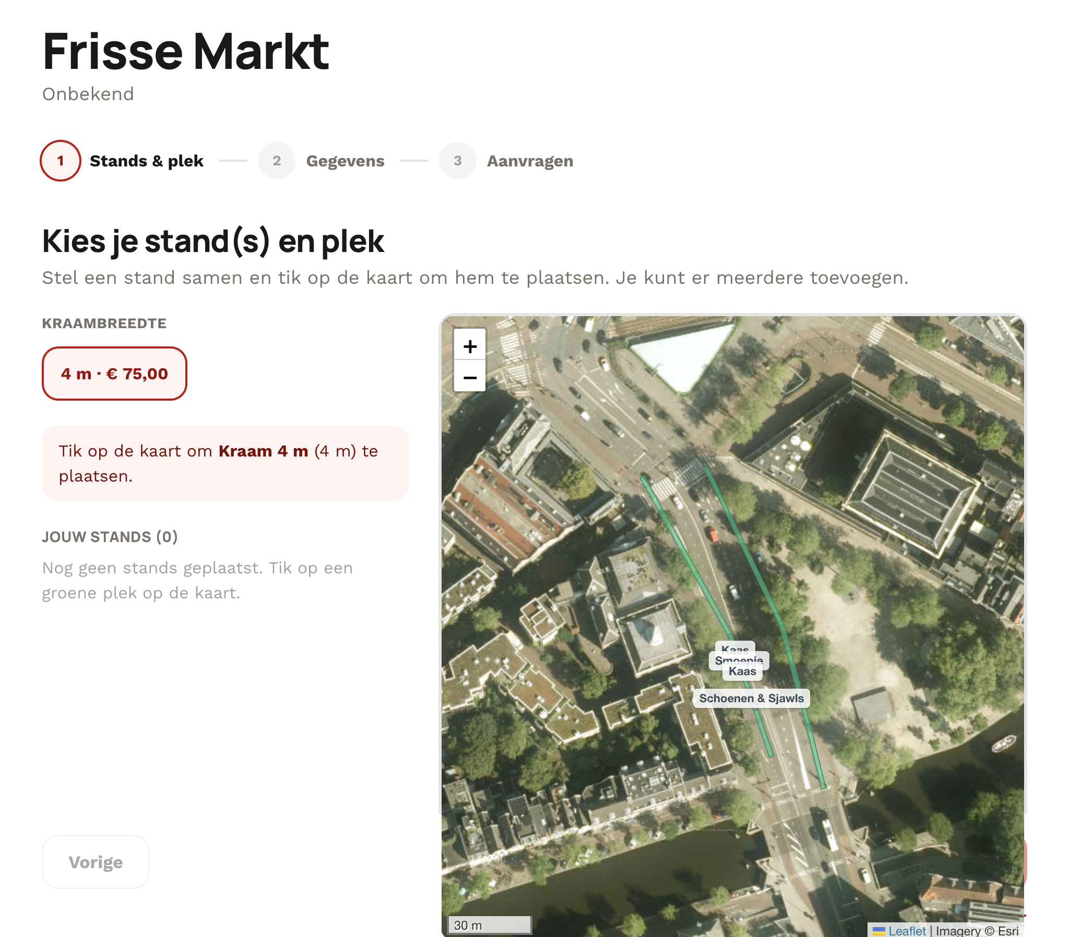Click the Imagery © Esri attribution text
Image resolution: width=1069 pixels, height=937 pixels.
click(x=977, y=931)
